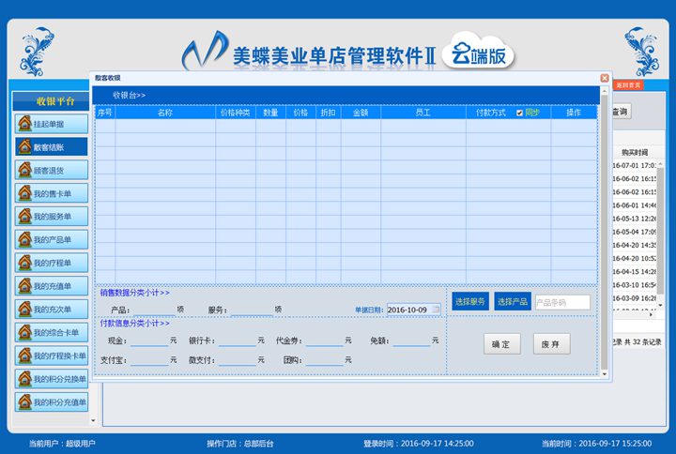Click the 金额 column header
Viewport: 676px width, 454px height.
(x=361, y=113)
